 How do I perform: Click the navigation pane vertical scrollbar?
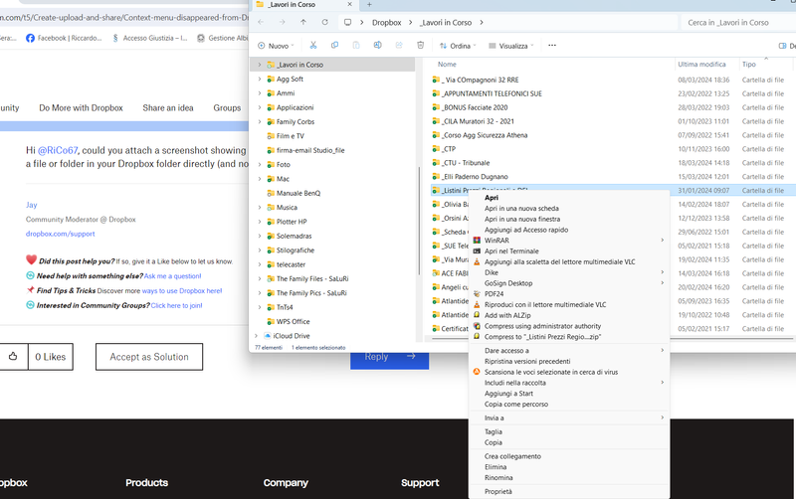click(x=419, y=221)
